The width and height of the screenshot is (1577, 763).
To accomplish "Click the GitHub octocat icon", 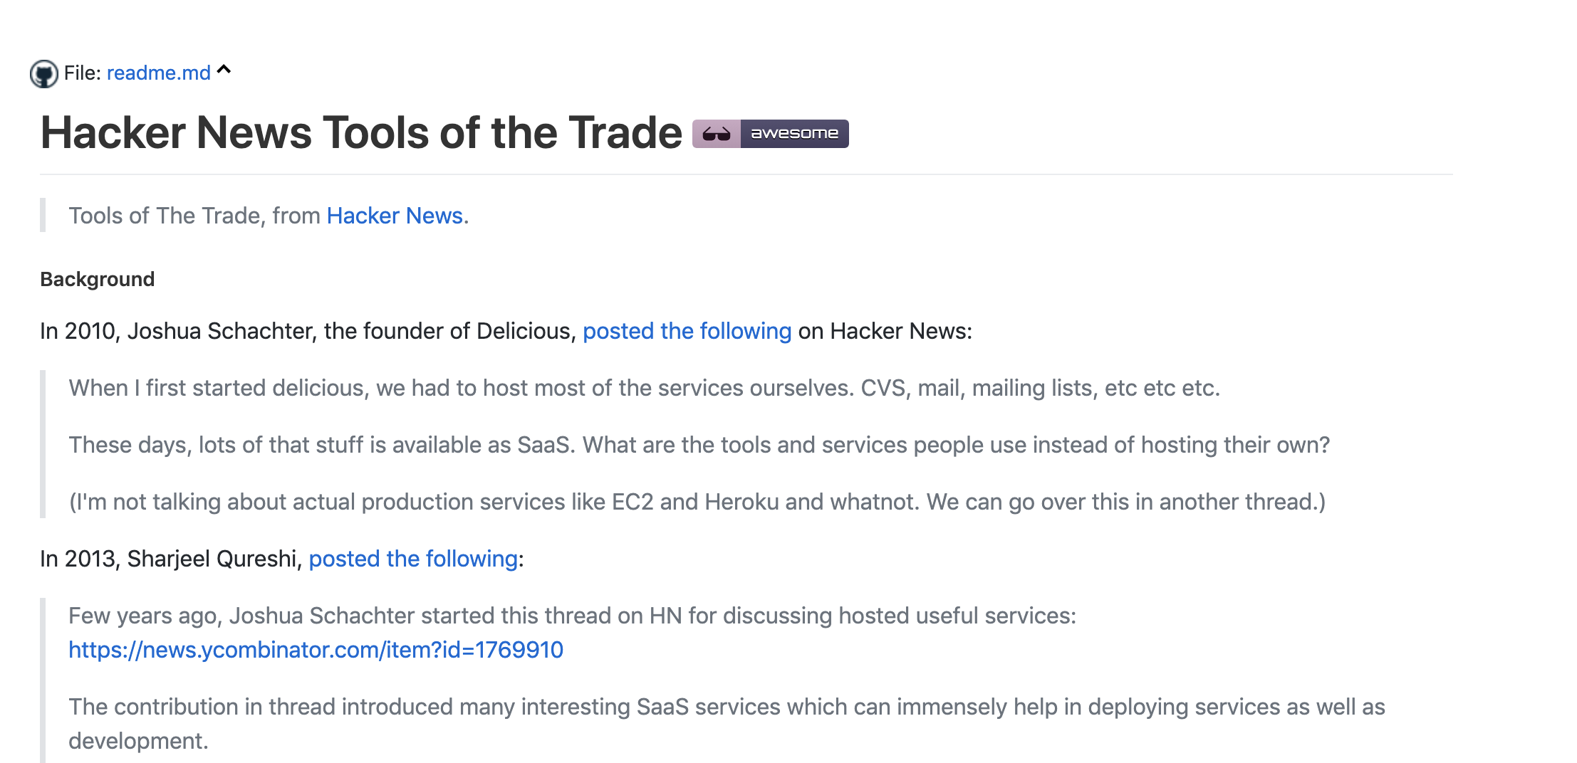I will [x=44, y=73].
